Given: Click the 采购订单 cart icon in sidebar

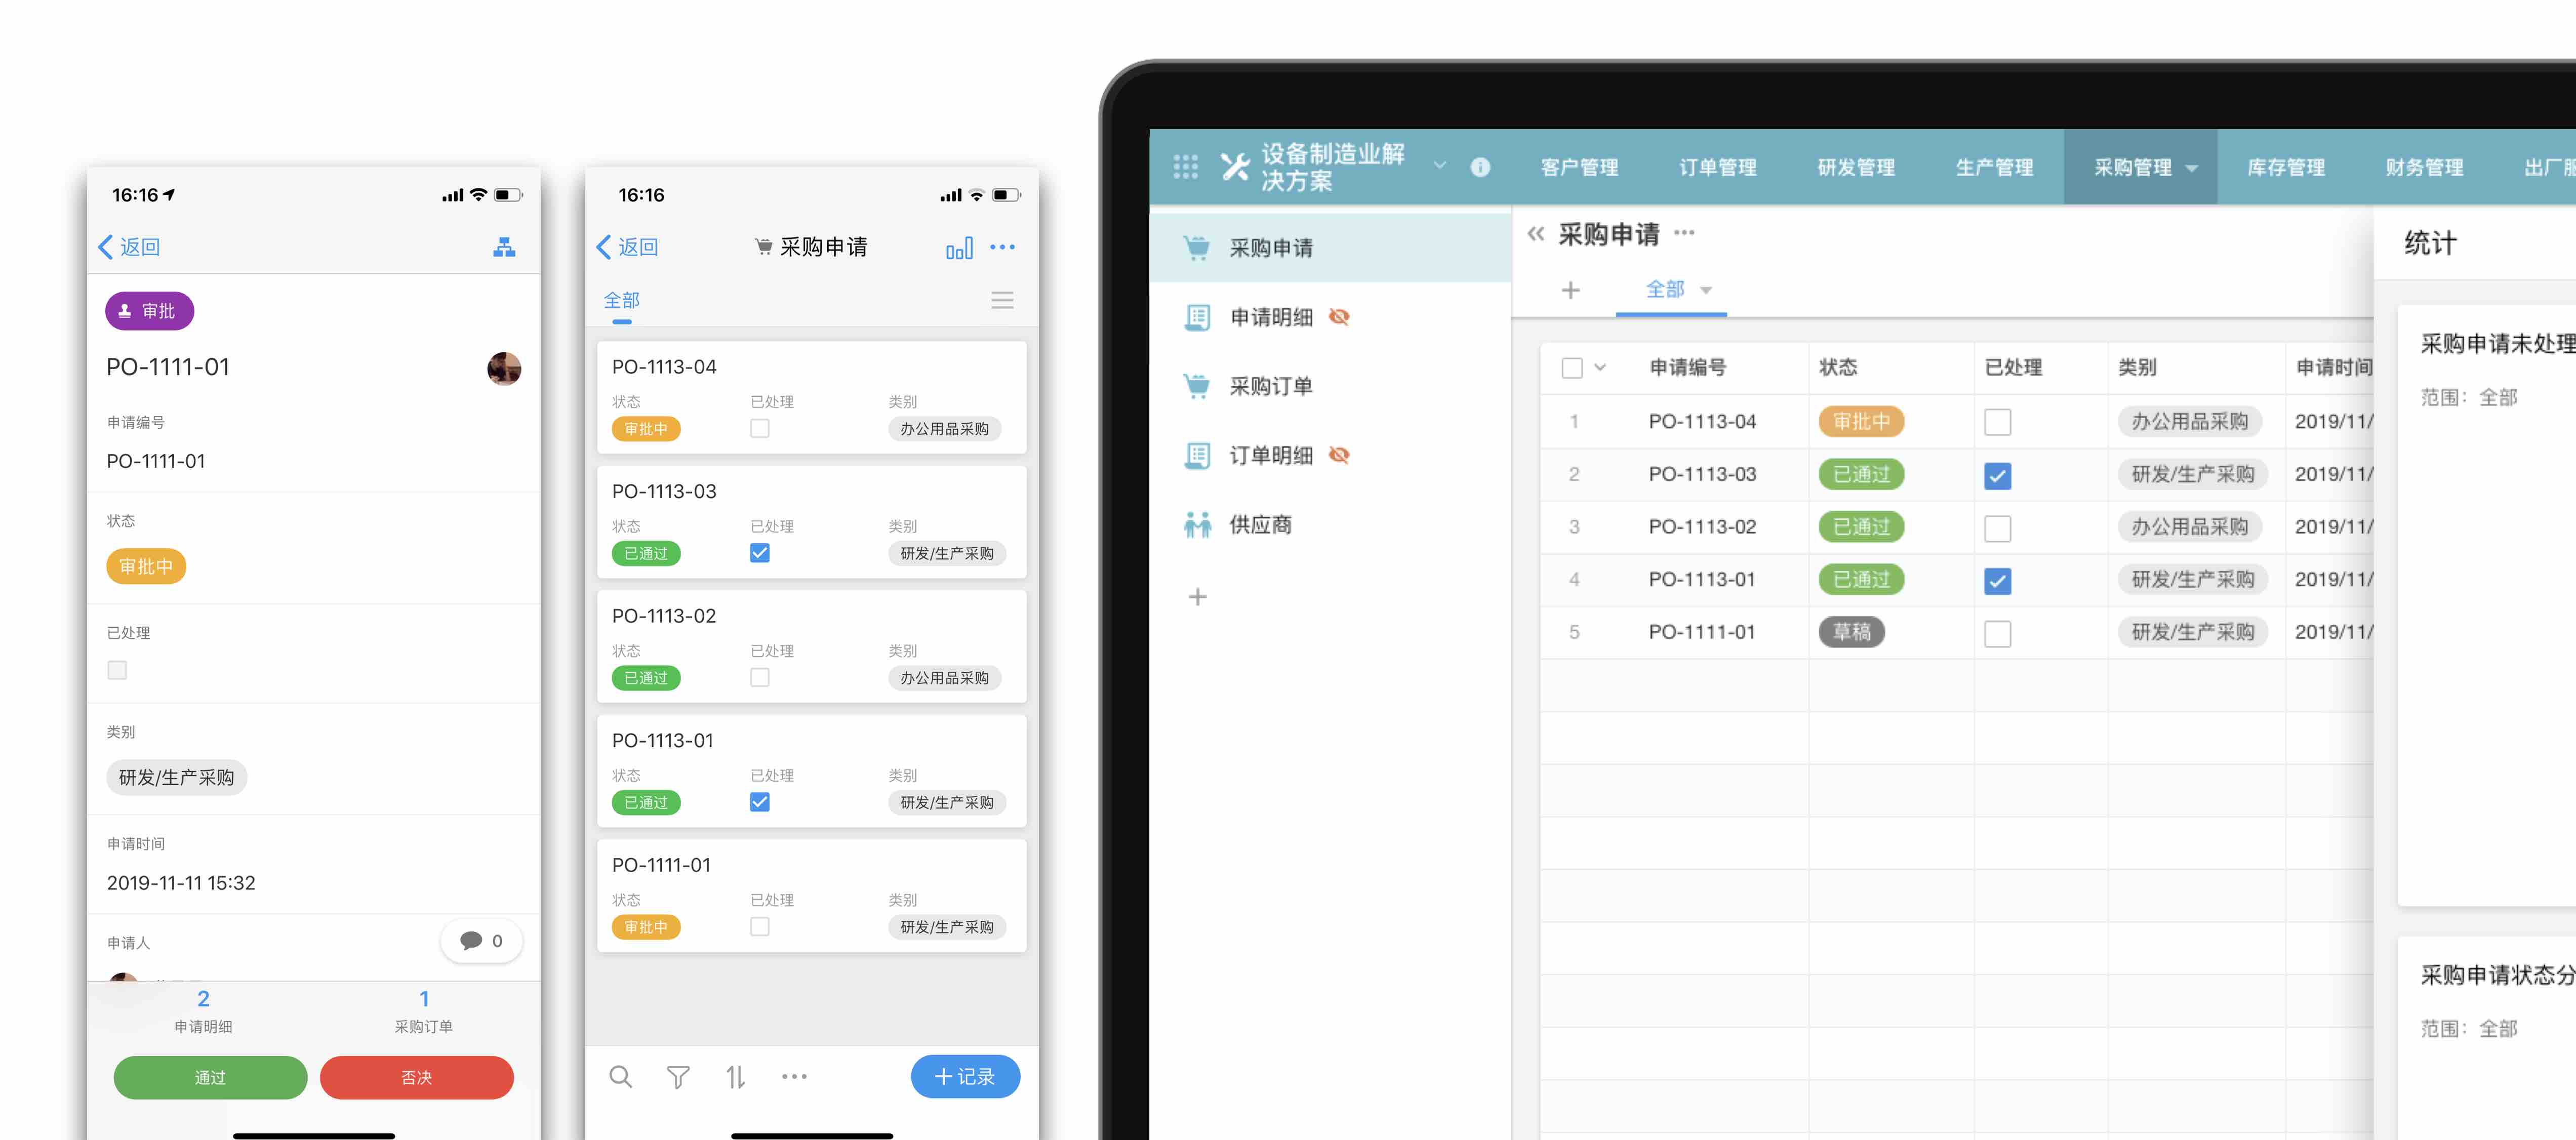Looking at the screenshot, I should pos(1196,386).
